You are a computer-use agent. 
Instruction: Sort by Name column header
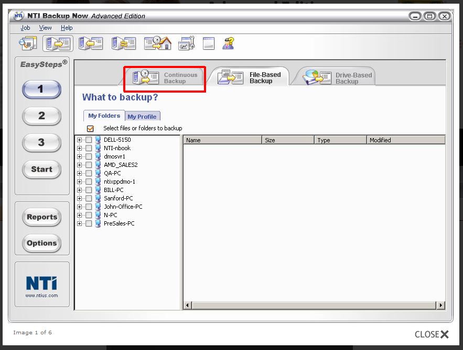click(223, 140)
